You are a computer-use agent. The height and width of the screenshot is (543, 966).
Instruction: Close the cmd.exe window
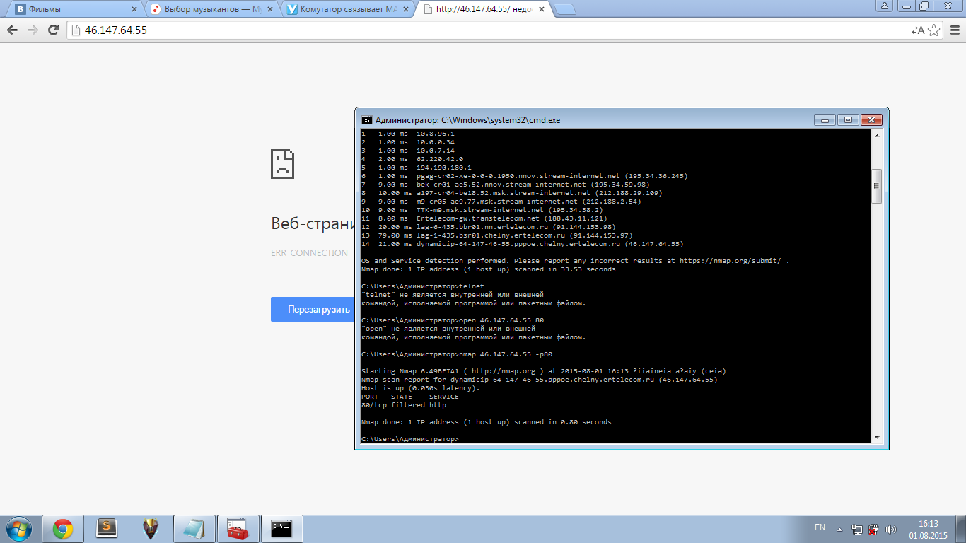point(872,119)
